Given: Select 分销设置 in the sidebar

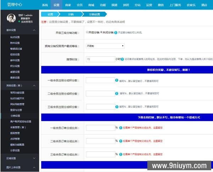Looking at the screenshot, I should (15, 116).
